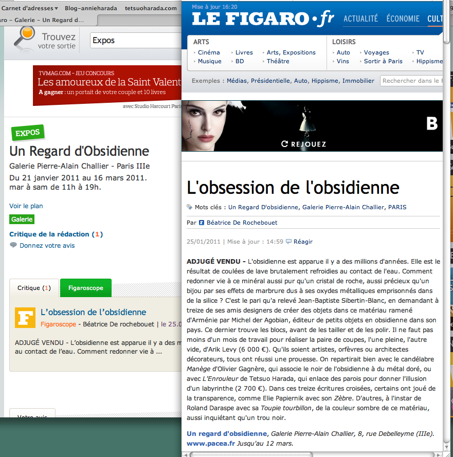Click the green Galerie tag
This screenshot has height=457, width=453.
pos(22,219)
